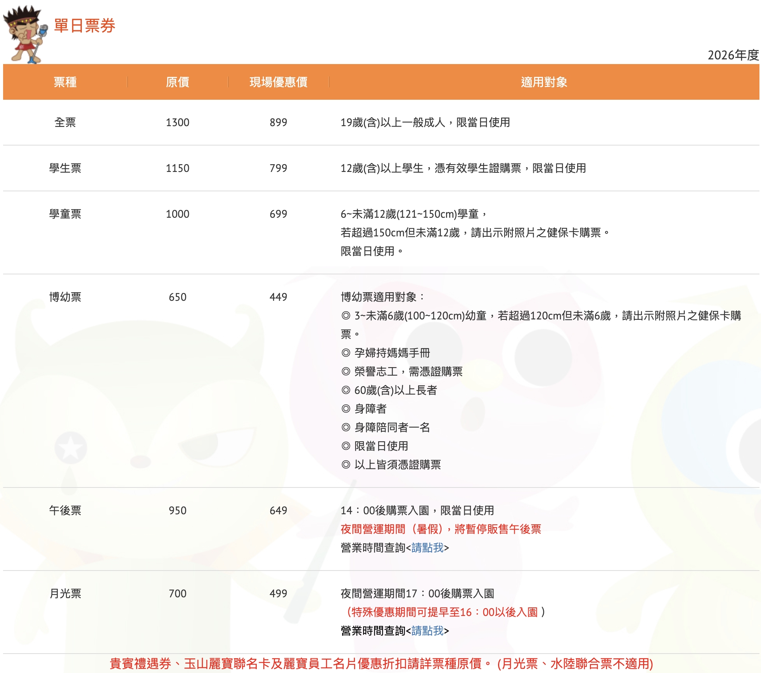The image size is (761, 673).
Task: Click the 14：00後購票入園 line
Action: [417, 510]
